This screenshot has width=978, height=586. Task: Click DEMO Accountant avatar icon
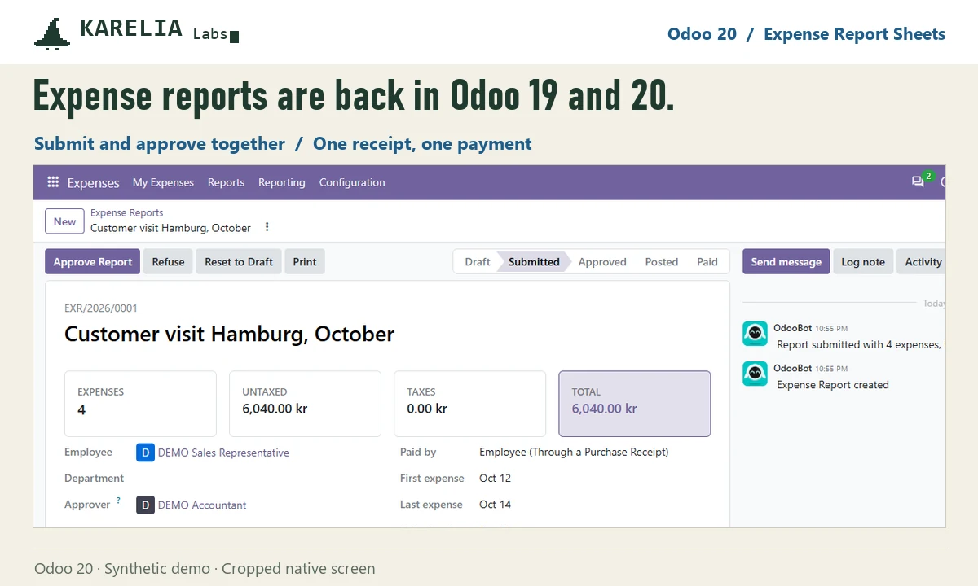[x=145, y=505]
